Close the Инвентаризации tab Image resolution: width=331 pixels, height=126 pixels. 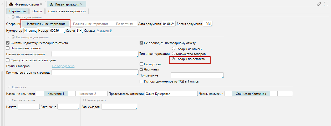point(41,4)
